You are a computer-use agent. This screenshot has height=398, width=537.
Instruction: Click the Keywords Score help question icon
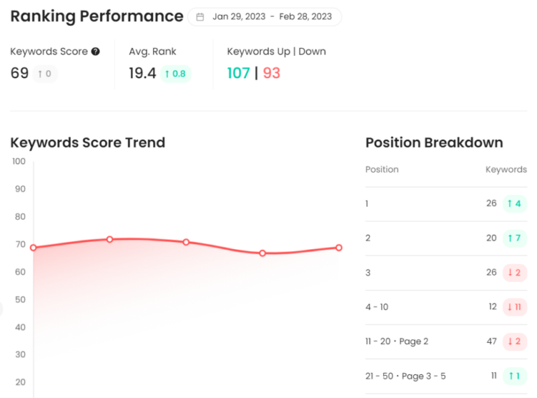coord(96,51)
